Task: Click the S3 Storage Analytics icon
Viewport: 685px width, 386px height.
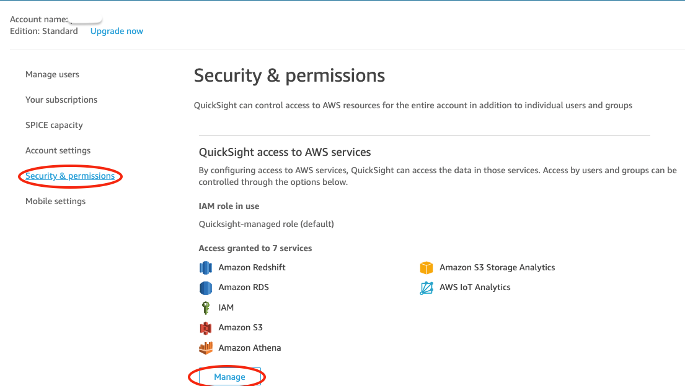Action: point(426,268)
